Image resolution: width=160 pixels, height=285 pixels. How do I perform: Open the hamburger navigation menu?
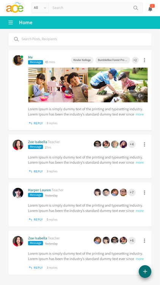coord(11,22)
